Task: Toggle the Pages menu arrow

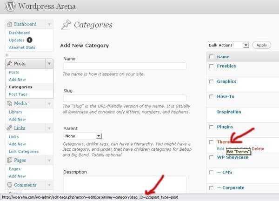Action: coord(49,161)
